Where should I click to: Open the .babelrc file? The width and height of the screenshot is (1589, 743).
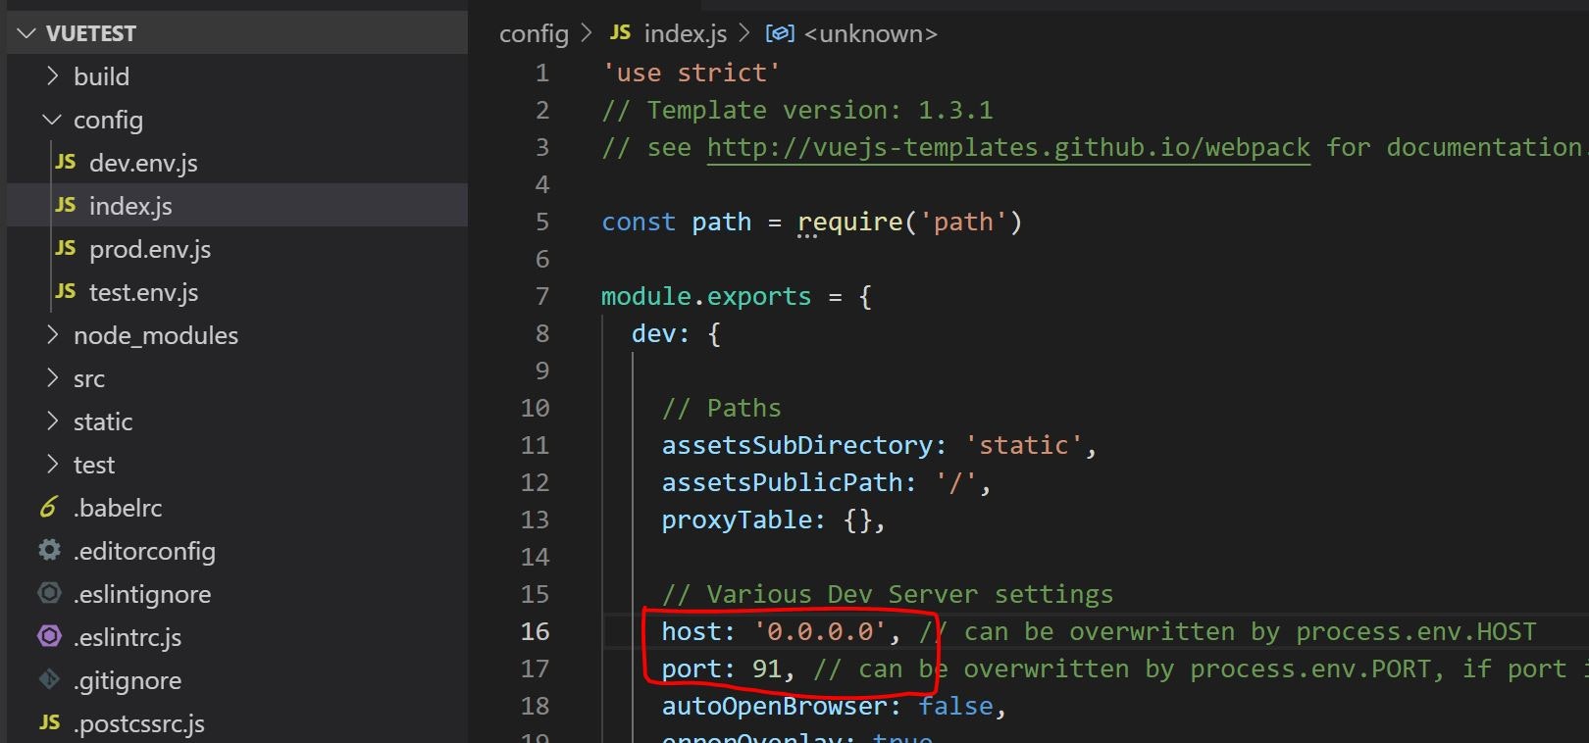(118, 508)
